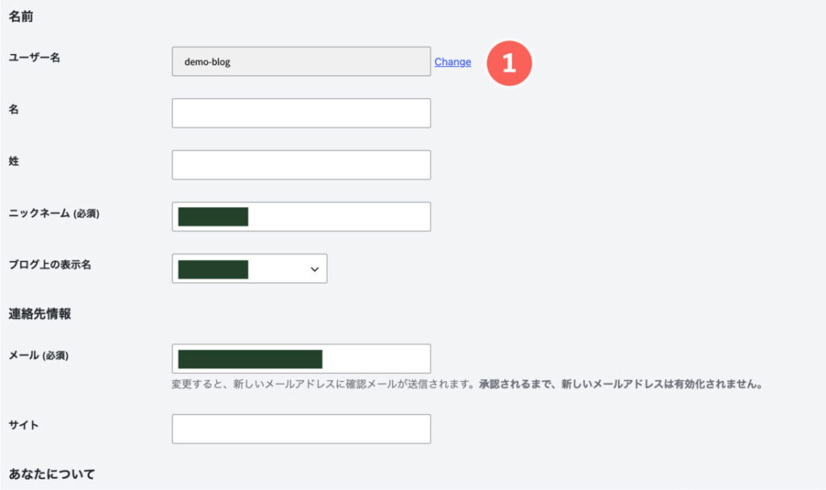
Task: Click the ニックネーム (必須) label
Action: coord(54,213)
